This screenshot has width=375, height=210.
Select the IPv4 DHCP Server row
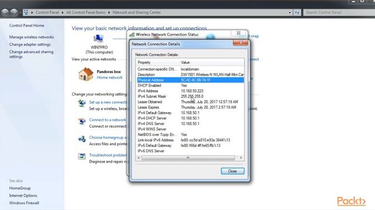[190, 118]
